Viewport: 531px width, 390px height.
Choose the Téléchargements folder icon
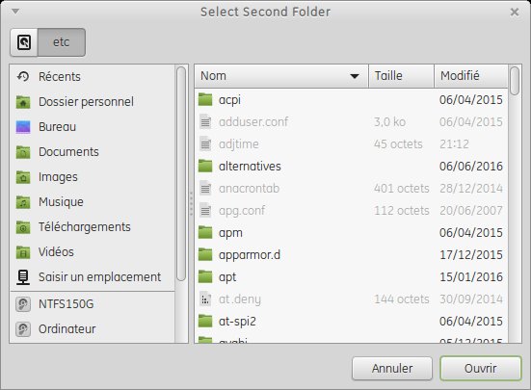[x=23, y=227]
